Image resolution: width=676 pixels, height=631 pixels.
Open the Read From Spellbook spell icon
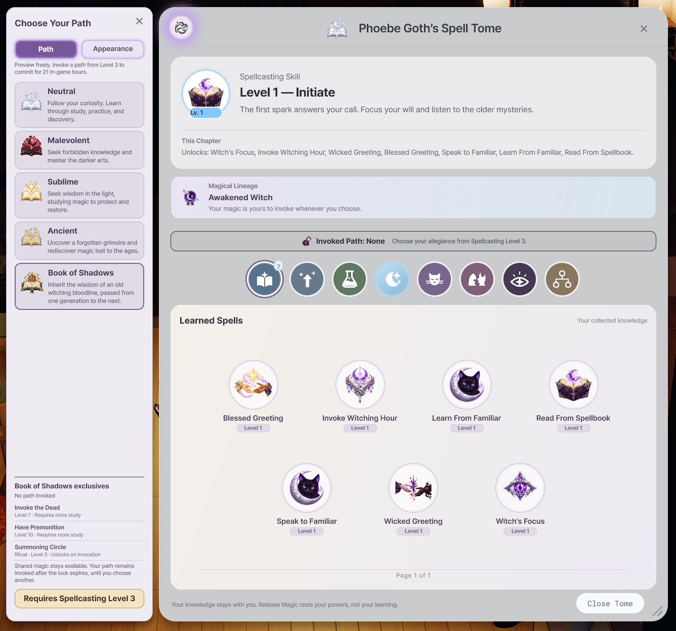pyautogui.click(x=574, y=385)
